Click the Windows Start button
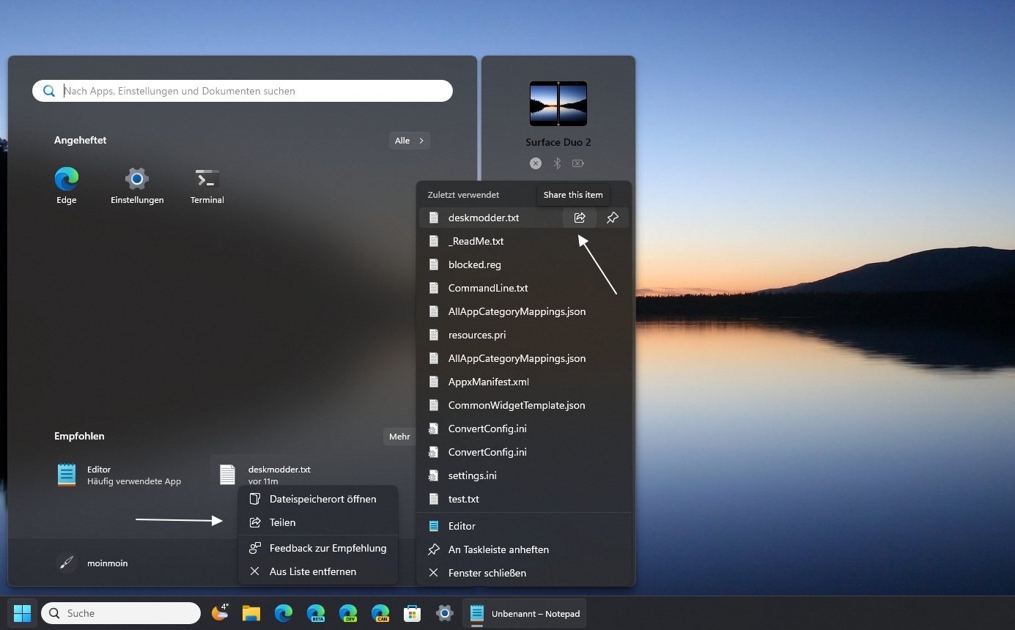Viewport: 1015px width, 630px height. coord(23,613)
